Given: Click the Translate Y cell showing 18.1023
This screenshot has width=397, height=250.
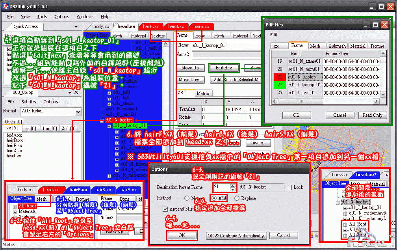Looking at the screenshot, I should tap(236, 110).
